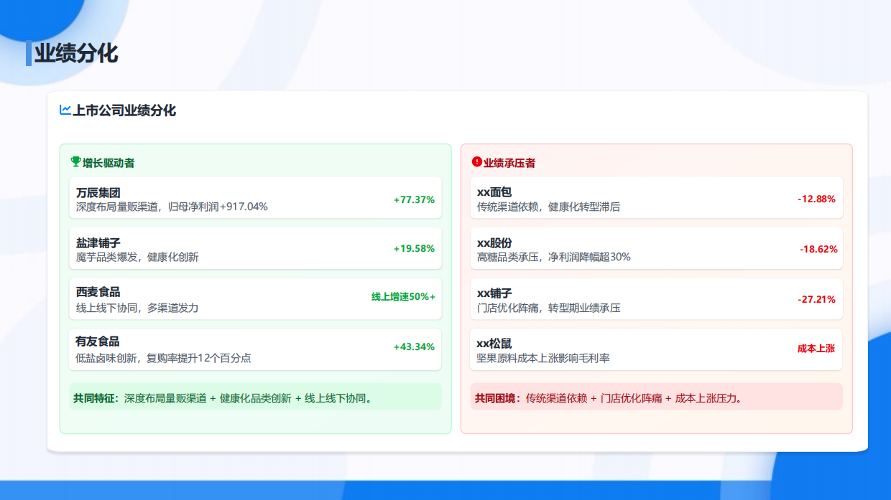
Task: Expand the 盐津铺子 entry
Action: 255,249
